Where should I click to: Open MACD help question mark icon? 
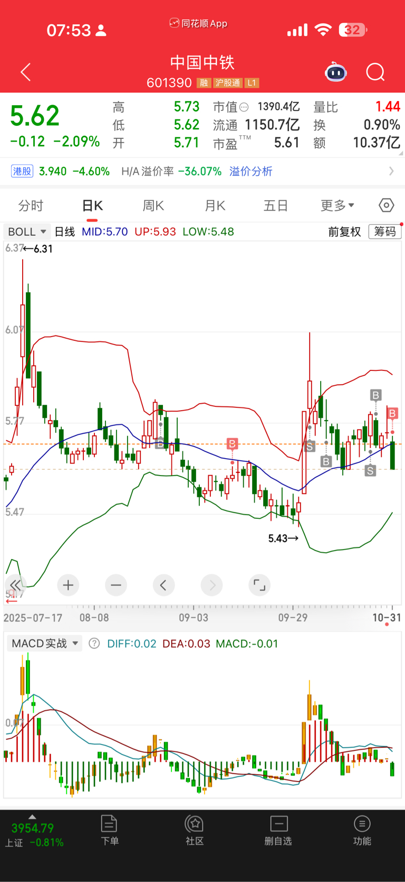pyautogui.click(x=94, y=644)
